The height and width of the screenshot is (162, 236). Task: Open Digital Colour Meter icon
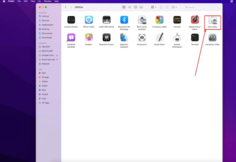click(195, 20)
